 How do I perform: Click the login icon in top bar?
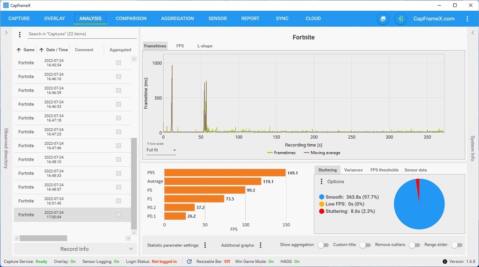[400, 19]
